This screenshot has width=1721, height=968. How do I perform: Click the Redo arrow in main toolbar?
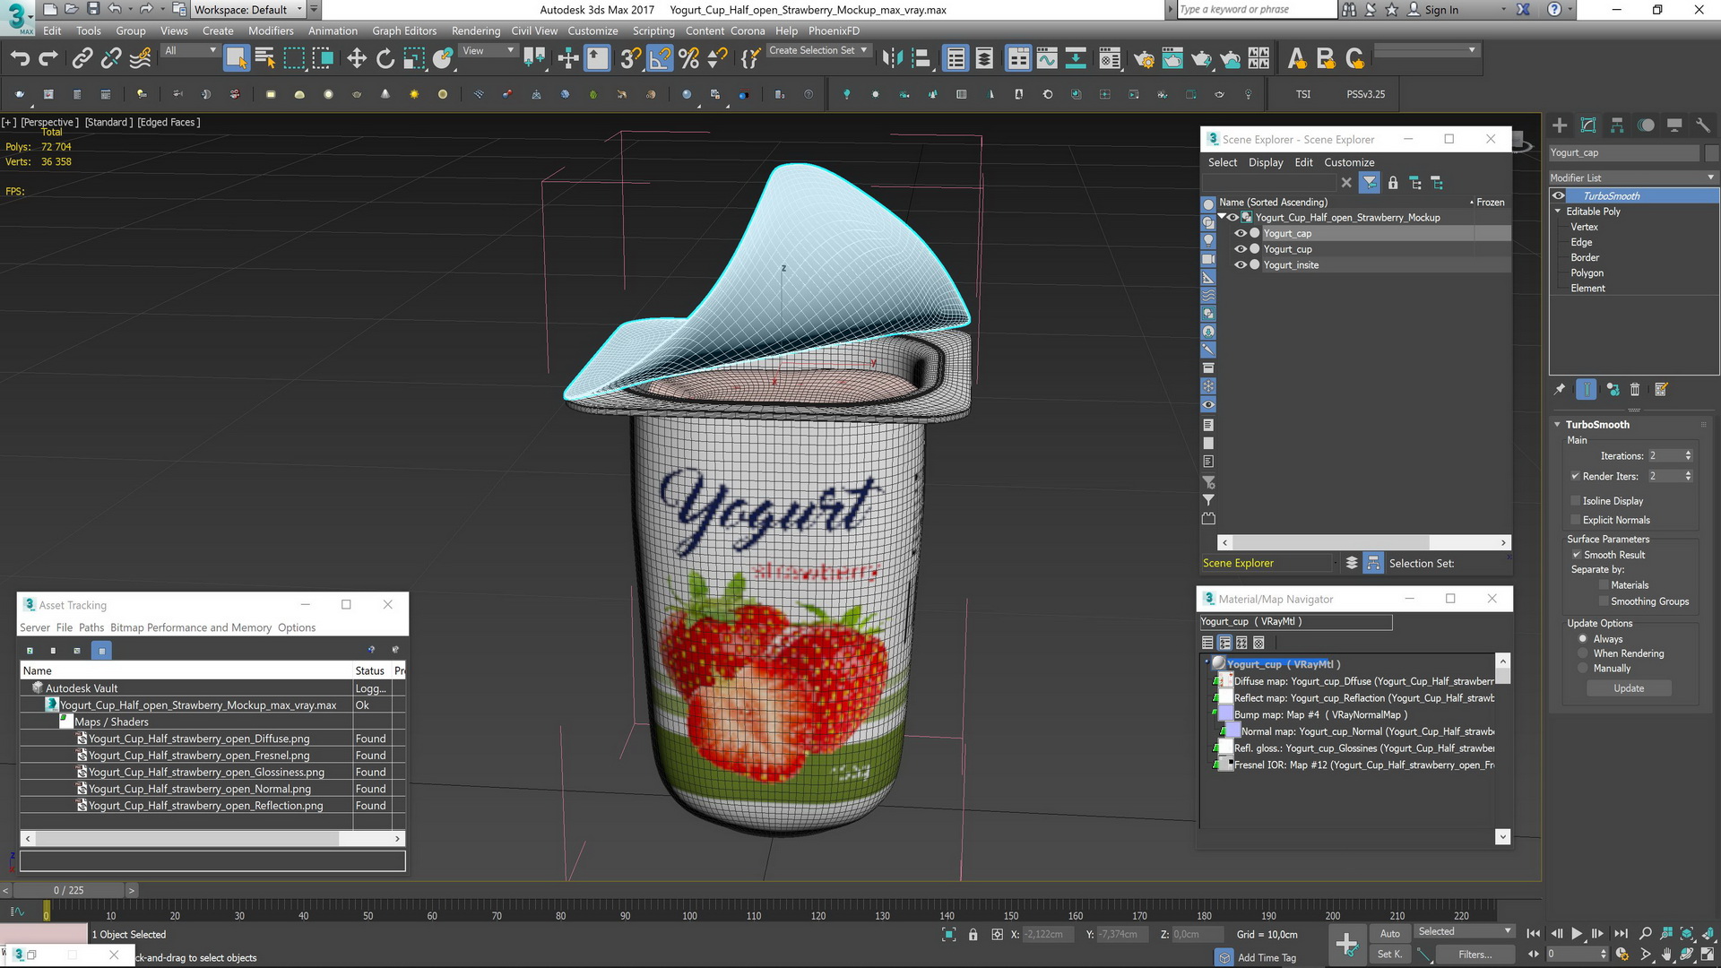pos(48,59)
